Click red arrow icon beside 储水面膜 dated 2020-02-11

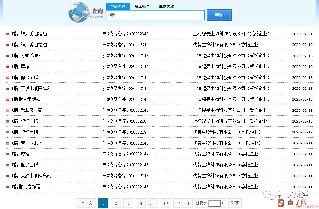[8, 165]
